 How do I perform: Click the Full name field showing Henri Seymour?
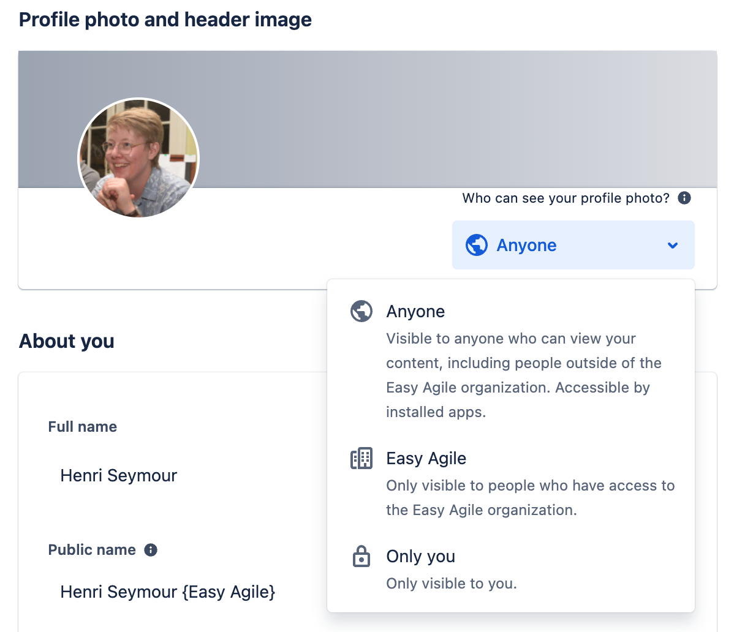pos(119,475)
